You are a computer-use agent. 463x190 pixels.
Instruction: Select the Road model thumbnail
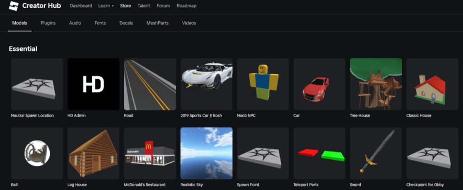click(150, 84)
